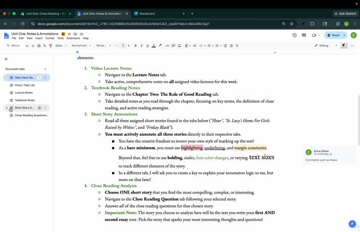Select the paint format tool
Viewport: 360px width, 232px height.
(x=51, y=46)
